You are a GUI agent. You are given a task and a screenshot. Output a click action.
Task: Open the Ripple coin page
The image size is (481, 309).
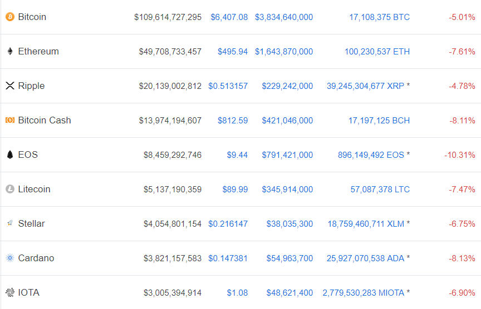point(31,86)
